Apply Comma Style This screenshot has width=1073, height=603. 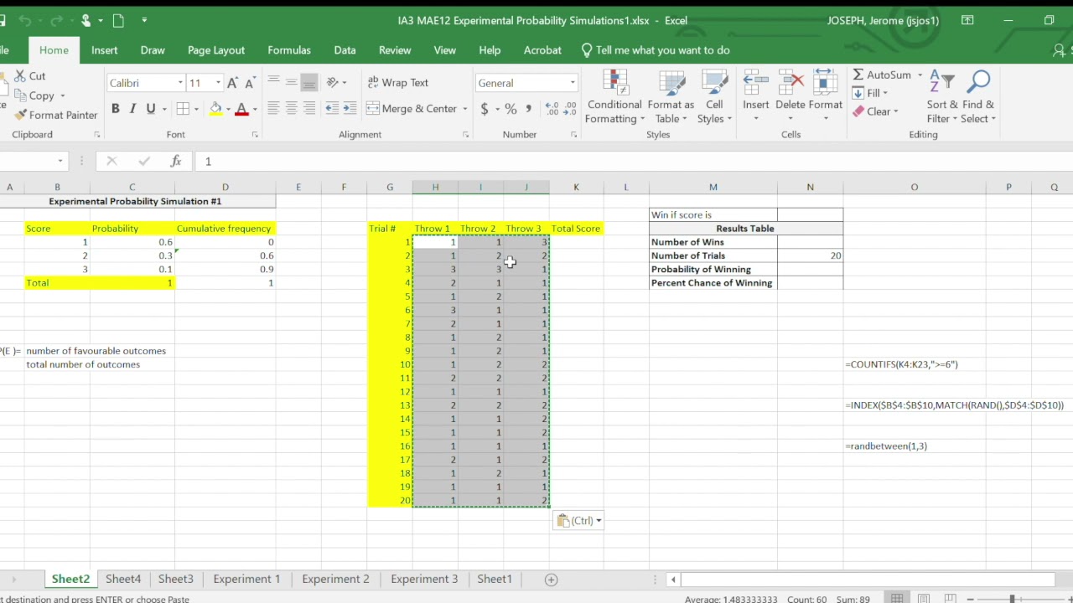click(528, 109)
